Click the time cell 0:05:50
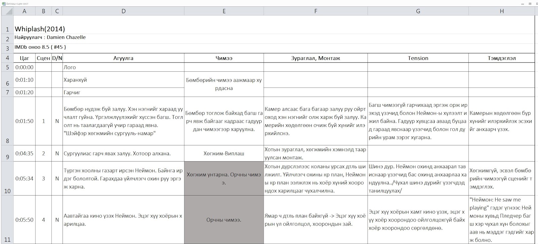Viewport: 538px width, 244px height. (24, 219)
